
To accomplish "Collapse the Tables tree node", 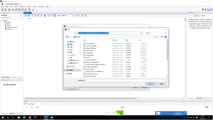I will pyautogui.click(x=4, y=22).
